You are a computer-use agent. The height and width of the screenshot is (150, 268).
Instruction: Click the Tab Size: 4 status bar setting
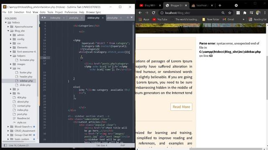(102, 145)
